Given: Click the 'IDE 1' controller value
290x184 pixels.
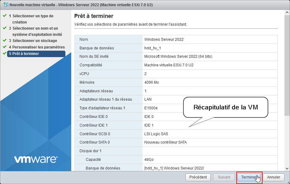Looking at the screenshot, I should pyautogui.click(x=149, y=125).
